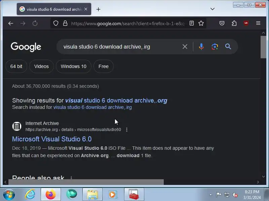Screen dimensions: 269x201
Task: Reload the current page
Action: (35, 23)
